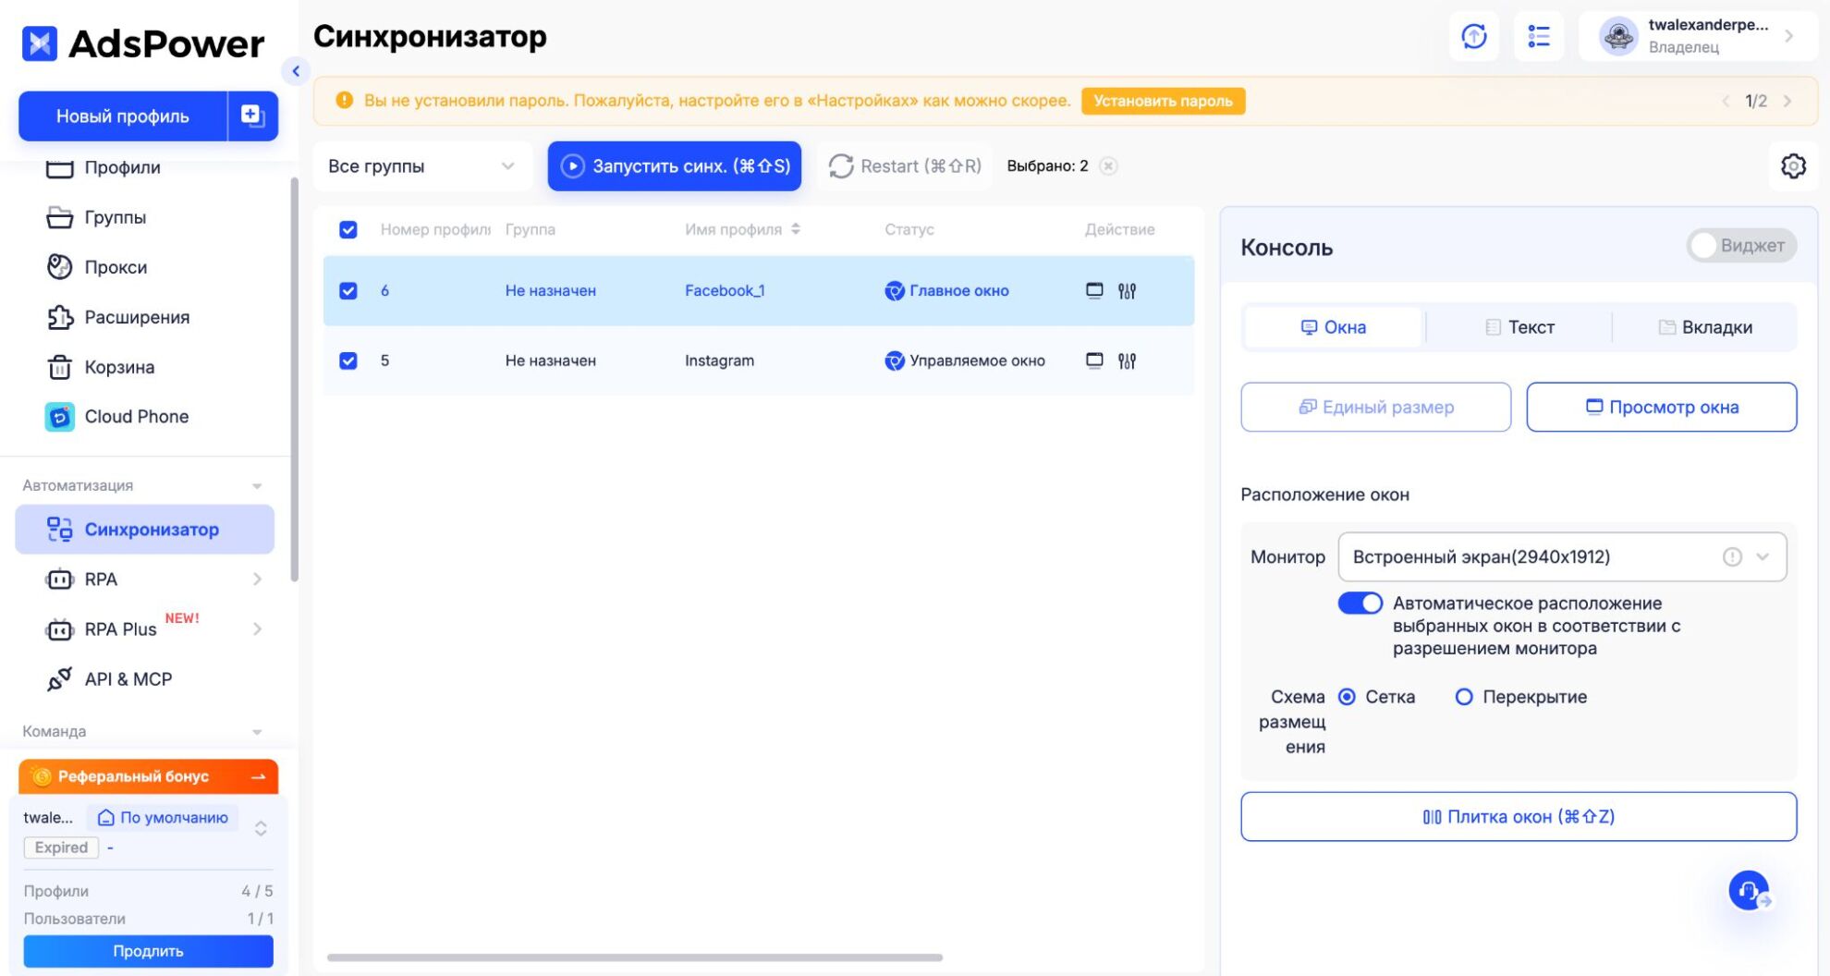Click the Новый профиль button
Viewport: 1830px width, 976px height.
(123, 116)
